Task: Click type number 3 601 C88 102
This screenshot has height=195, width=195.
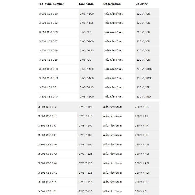Action: tap(47, 191)
